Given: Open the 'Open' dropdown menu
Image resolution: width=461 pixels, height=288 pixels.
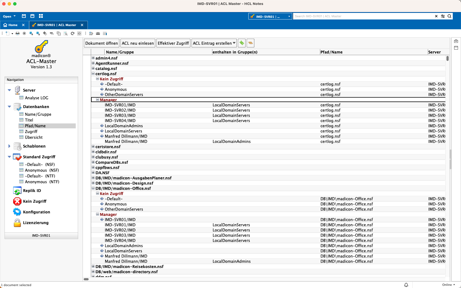Looking at the screenshot, I should [9, 16].
